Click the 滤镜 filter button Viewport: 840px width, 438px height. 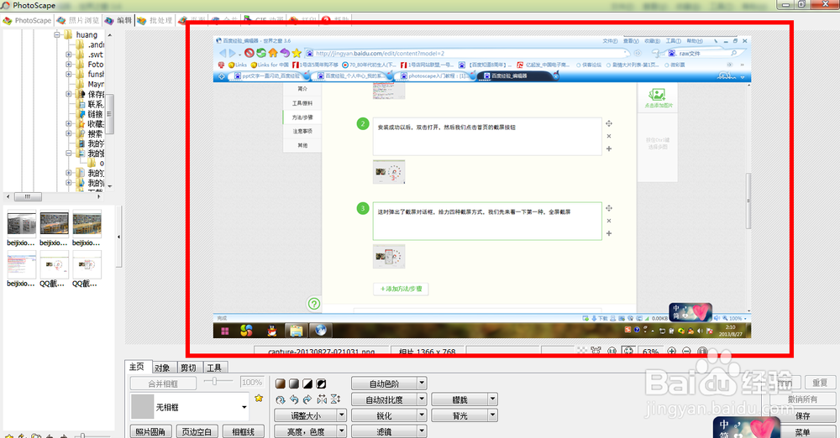pos(384,431)
